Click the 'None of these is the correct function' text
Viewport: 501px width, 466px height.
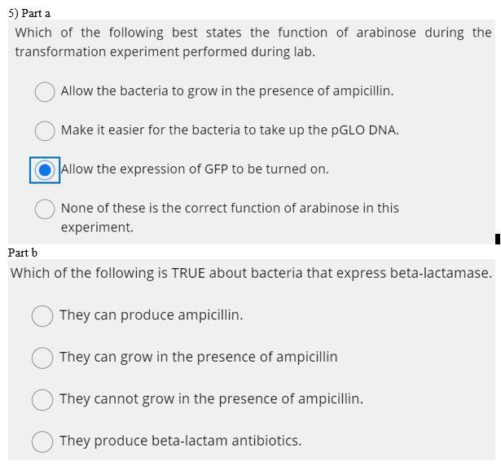coord(230,218)
